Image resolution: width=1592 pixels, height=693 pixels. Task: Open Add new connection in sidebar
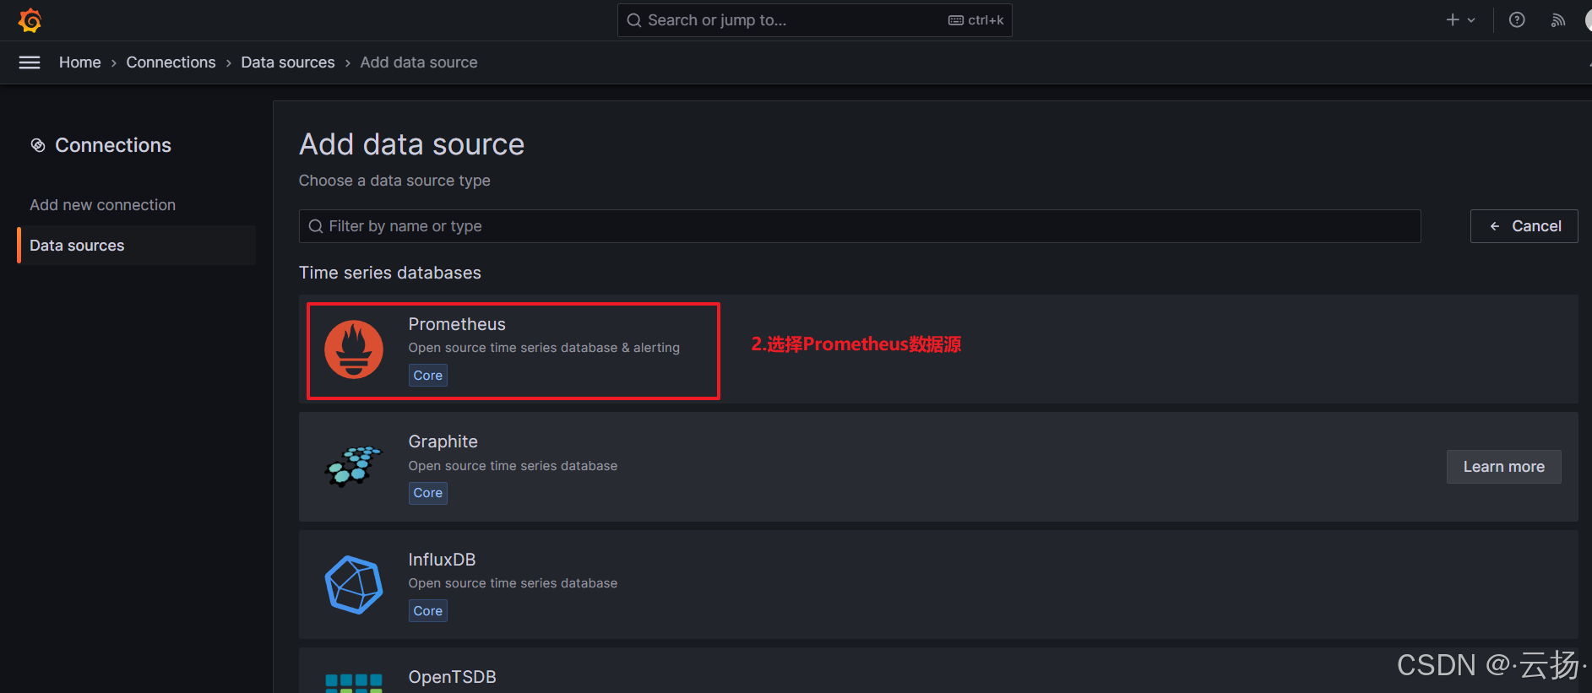(x=103, y=205)
